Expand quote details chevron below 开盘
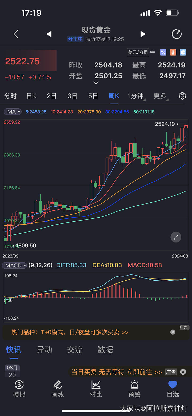This screenshot has width=192, height=416. click(96, 83)
